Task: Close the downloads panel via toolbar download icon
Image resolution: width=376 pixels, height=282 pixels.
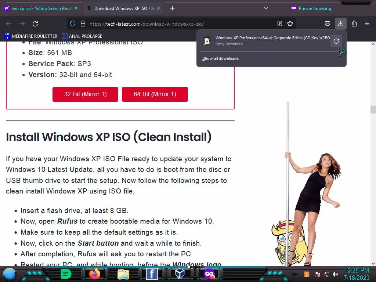Action: 340,23
